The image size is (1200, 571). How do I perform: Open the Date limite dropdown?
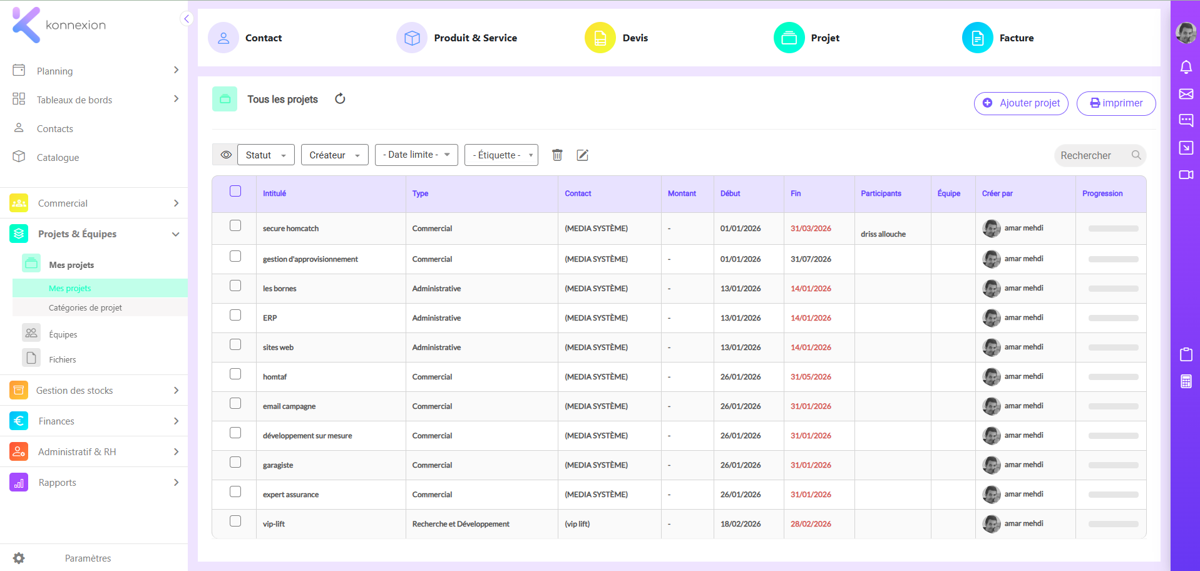(416, 155)
